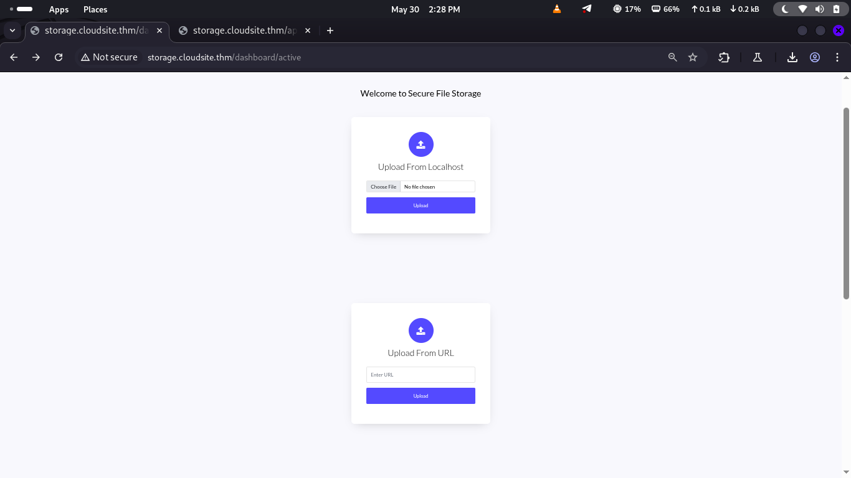The width and height of the screenshot is (851, 478).
Task: Click Choose File under Upload From Localhost
Action: [383, 187]
